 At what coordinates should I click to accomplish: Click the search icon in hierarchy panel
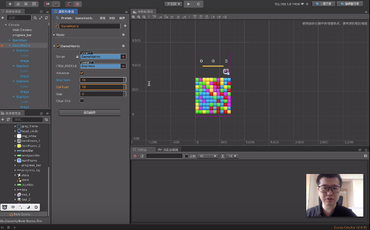(35, 18)
